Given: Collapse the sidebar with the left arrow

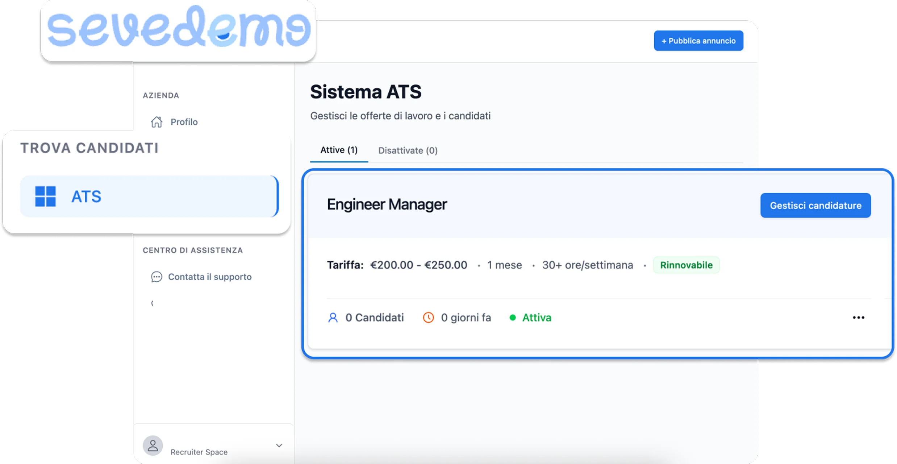Looking at the screenshot, I should click(152, 303).
